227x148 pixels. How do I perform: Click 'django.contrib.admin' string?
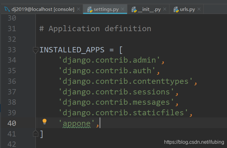pyautogui.click(x=109, y=60)
